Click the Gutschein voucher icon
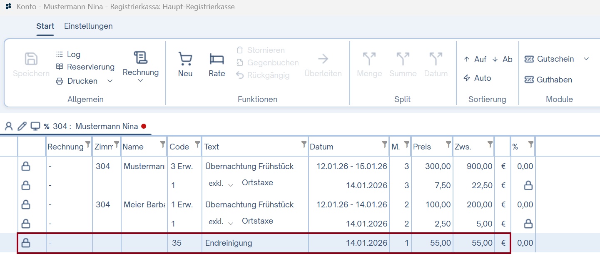 tap(530, 59)
